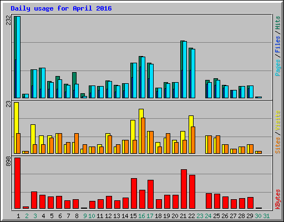The image size is (284, 222).
Task: Click day 10 on the x-axis
Action: 92,216
